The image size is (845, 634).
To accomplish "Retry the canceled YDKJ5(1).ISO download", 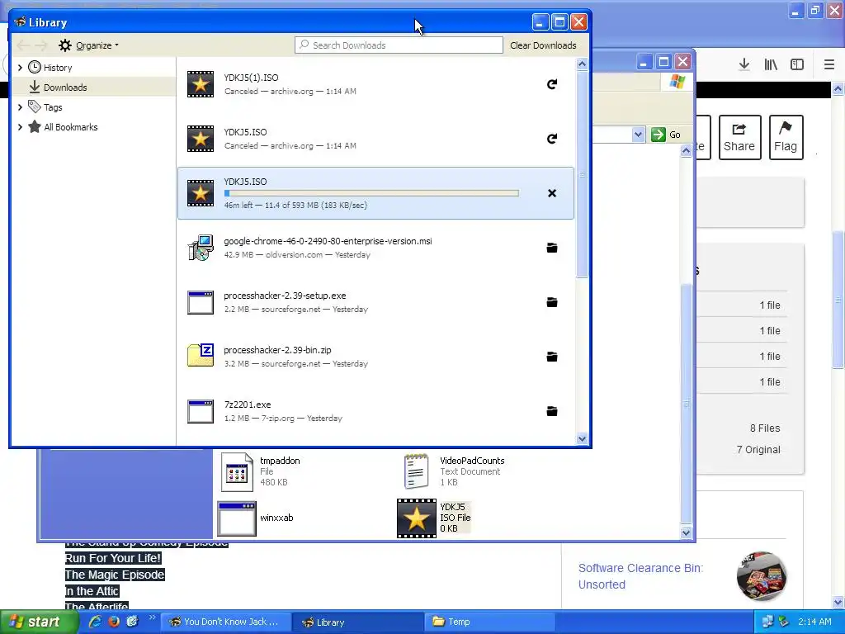I will pos(552,84).
